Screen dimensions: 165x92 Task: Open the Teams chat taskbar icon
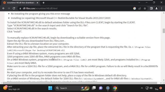(x=101, y=88)
